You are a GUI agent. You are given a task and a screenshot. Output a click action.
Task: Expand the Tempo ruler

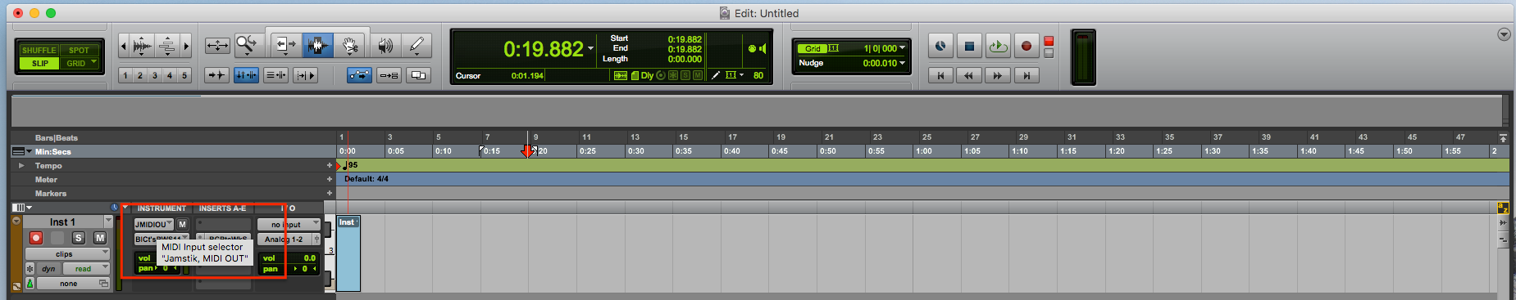pos(21,166)
